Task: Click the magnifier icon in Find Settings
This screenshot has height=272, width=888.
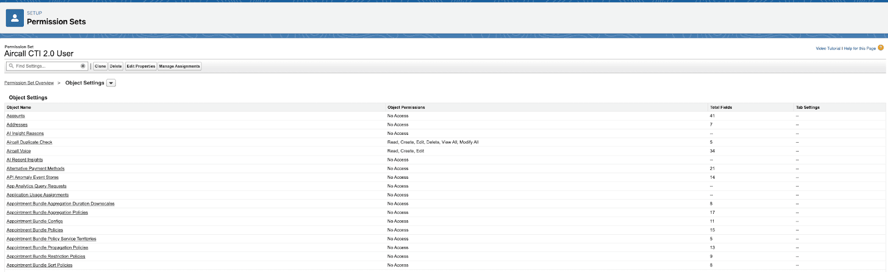Action: [x=11, y=66]
